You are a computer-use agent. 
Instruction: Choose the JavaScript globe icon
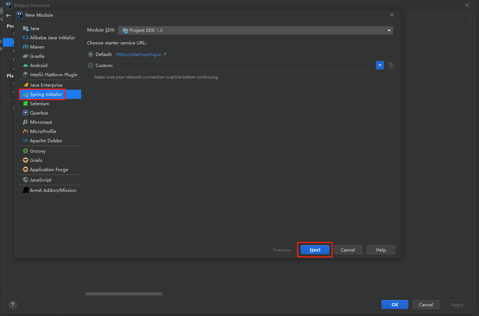tap(26, 180)
